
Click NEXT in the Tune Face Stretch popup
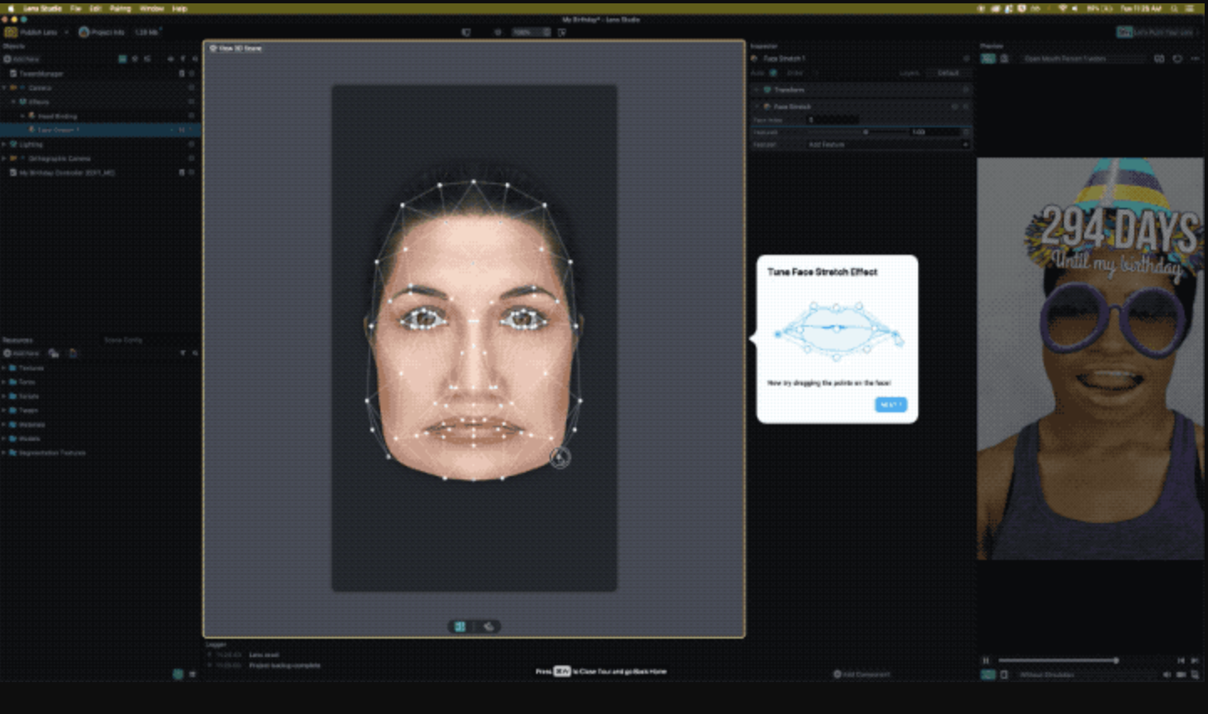(x=891, y=405)
